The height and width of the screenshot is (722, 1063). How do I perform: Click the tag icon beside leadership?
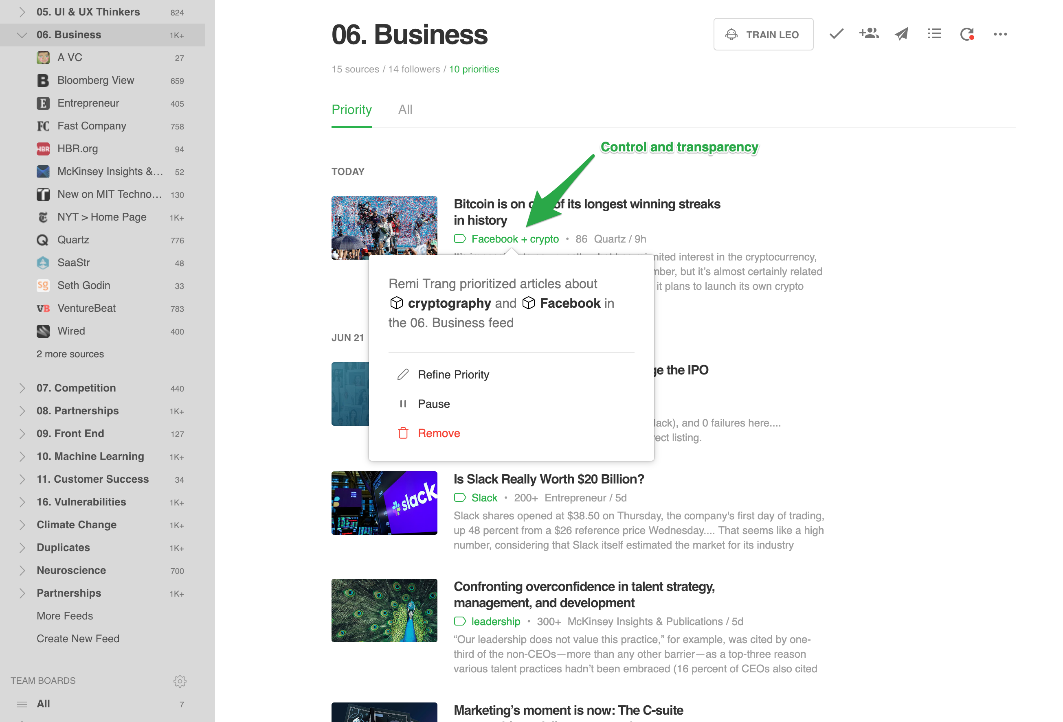460,621
